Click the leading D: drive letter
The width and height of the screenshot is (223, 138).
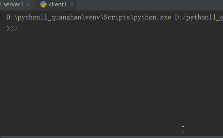[x=10, y=18]
